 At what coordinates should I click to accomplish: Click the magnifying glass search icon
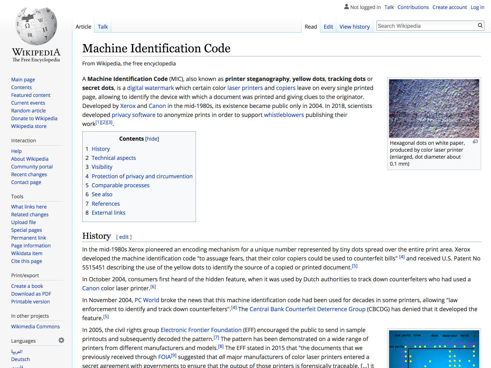pyautogui.click(x=480, y=26)
